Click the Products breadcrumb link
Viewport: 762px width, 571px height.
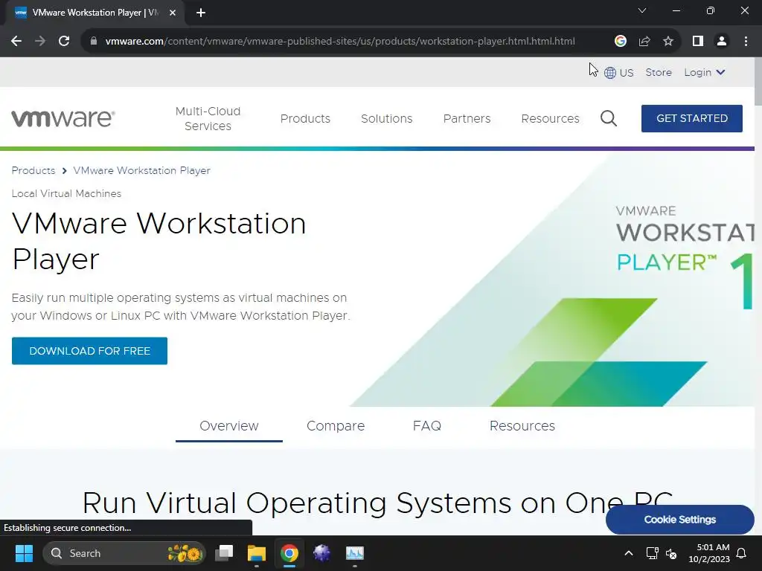click(33, 170)
